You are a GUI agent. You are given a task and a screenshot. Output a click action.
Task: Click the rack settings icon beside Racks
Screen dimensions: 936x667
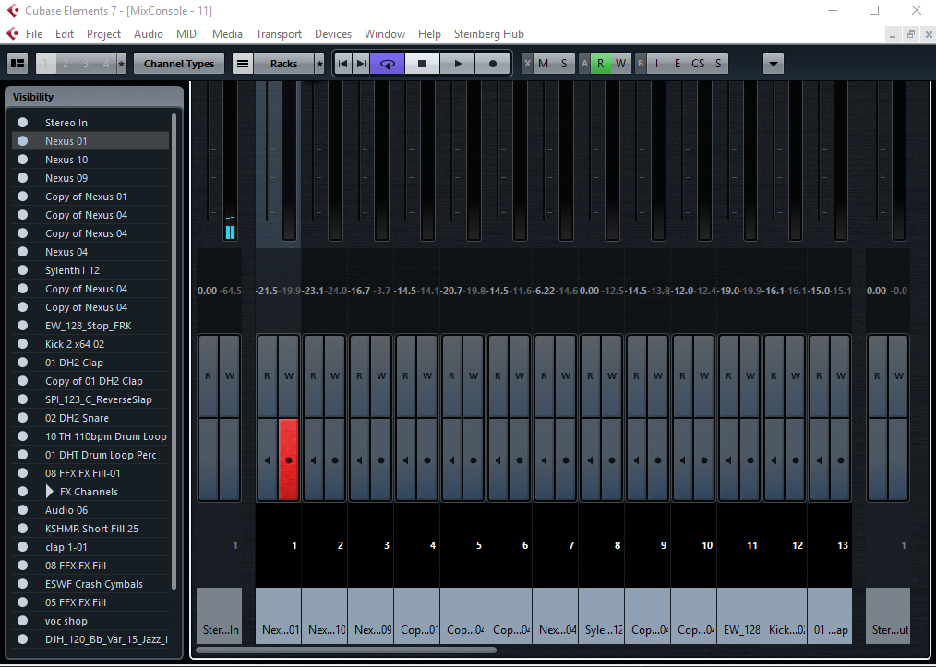[243, 64]
